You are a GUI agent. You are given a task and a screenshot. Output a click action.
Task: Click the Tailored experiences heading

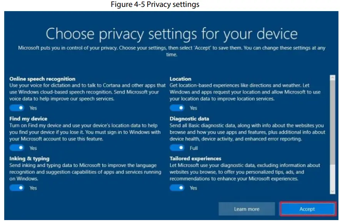(195, 159)
